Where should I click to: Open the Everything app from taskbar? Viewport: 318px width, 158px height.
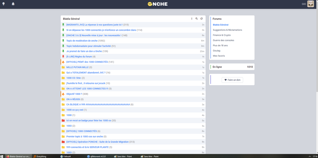tap(40, 156)
